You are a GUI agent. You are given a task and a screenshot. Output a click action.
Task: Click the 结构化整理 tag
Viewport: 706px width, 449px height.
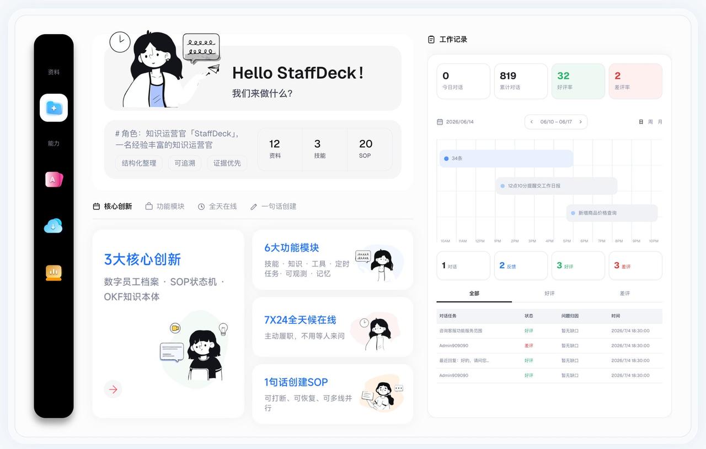click(x=139, y=163)
